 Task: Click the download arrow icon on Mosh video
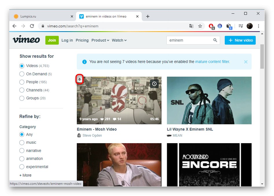tap(80, 79)
